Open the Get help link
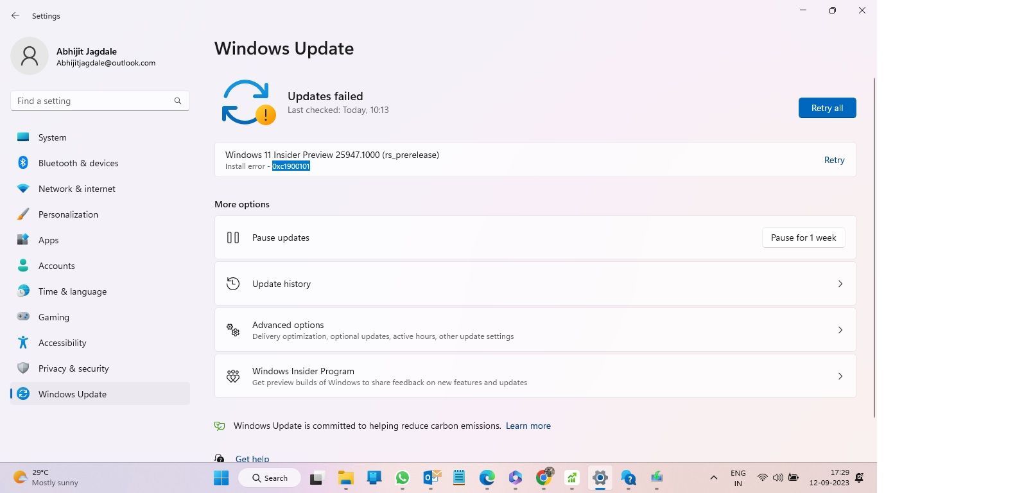1015x493 pixels. click(x=252, y=458)
